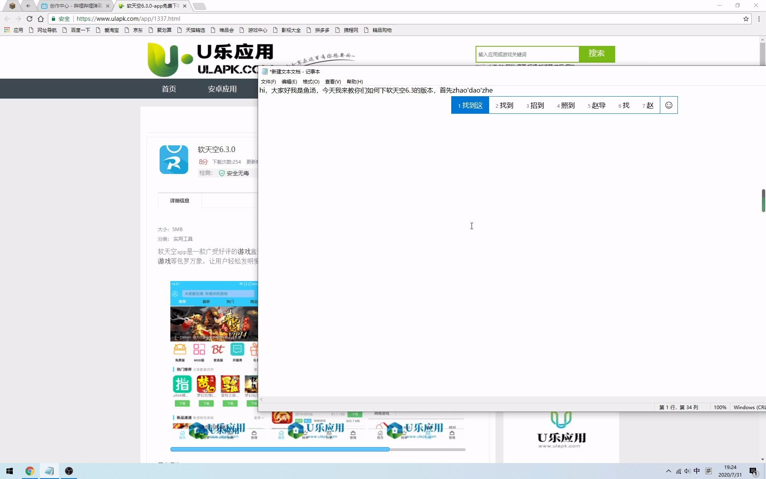Click the browser home icon
Image resolution: width=766 pixels, height=479 pixels.
41,19
